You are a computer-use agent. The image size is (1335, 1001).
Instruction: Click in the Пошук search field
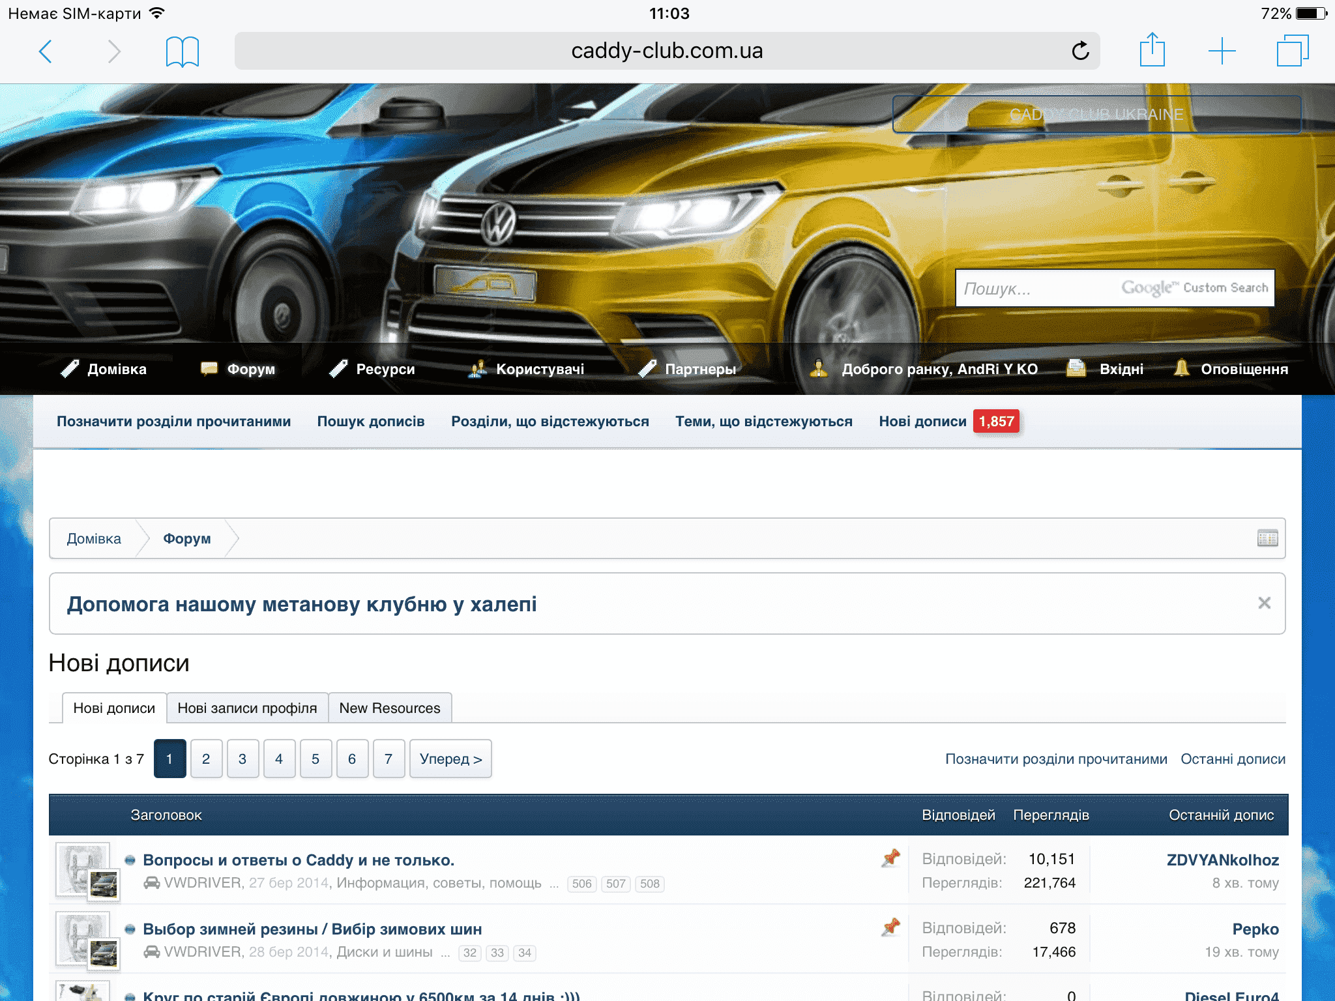1036,288
